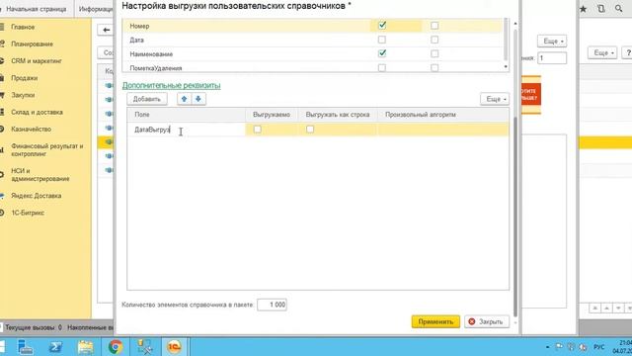Click Поле column header
Image resolution: width=632 pixels, height=356 pixels.
pos(187,115)
